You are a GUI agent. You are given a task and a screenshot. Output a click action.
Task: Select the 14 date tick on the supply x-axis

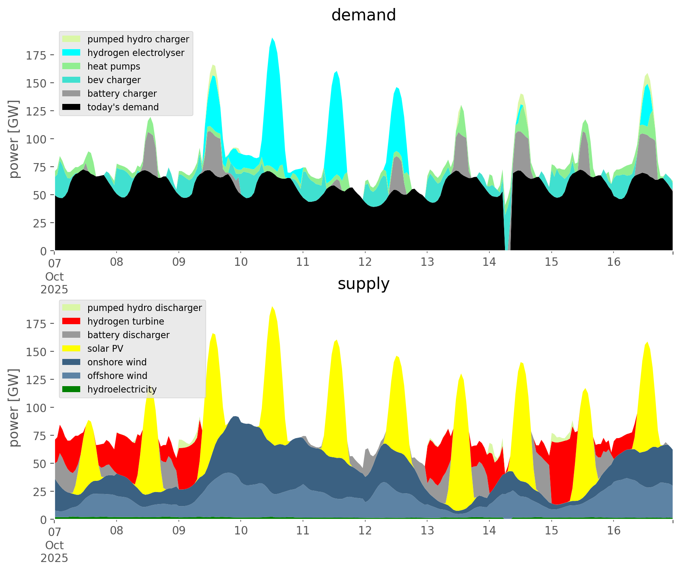point(489,531)
